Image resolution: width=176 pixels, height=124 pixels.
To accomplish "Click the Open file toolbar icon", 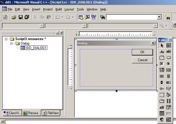I will point(14,17).
